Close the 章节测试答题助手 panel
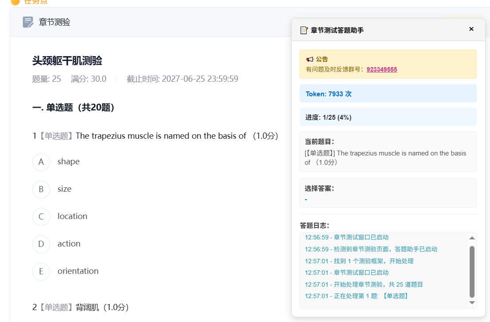The width and height of the screenshot is (490, 322). tap(471, 29)
